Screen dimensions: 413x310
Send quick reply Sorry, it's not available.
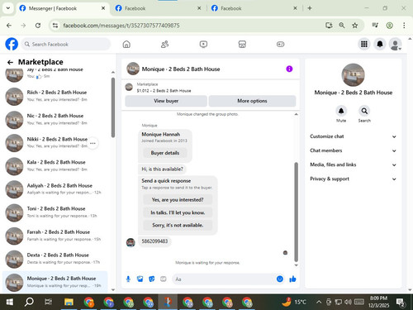pos(178,225)
